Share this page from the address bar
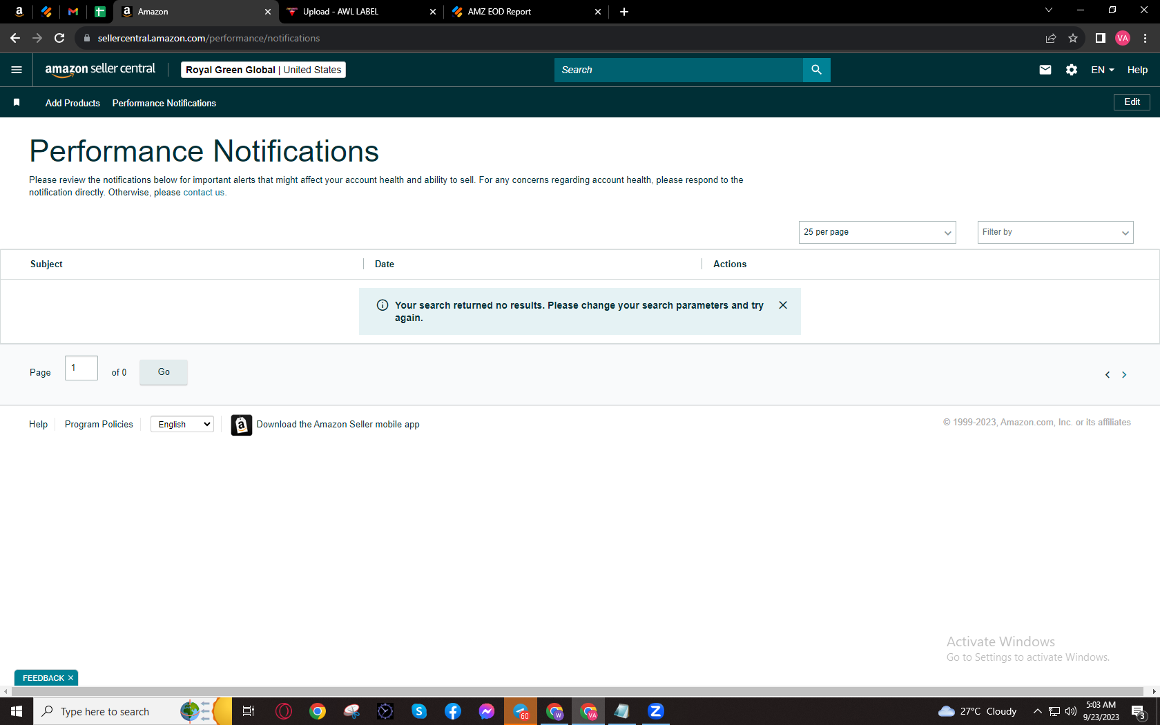 (1051, 38)
